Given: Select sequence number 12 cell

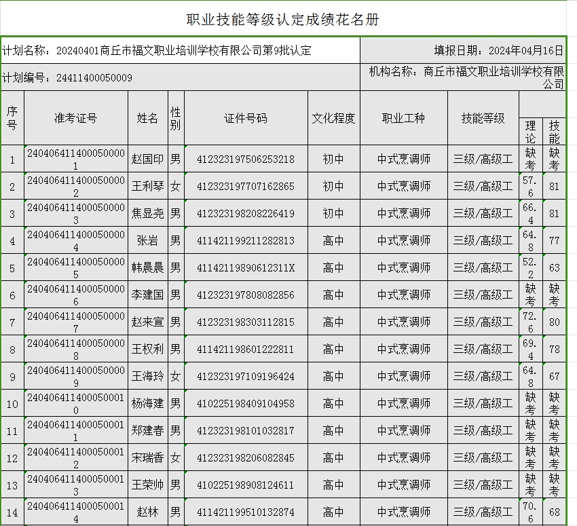Looking at the screenshot, I should pyautogui.click(x=12, y=457).
